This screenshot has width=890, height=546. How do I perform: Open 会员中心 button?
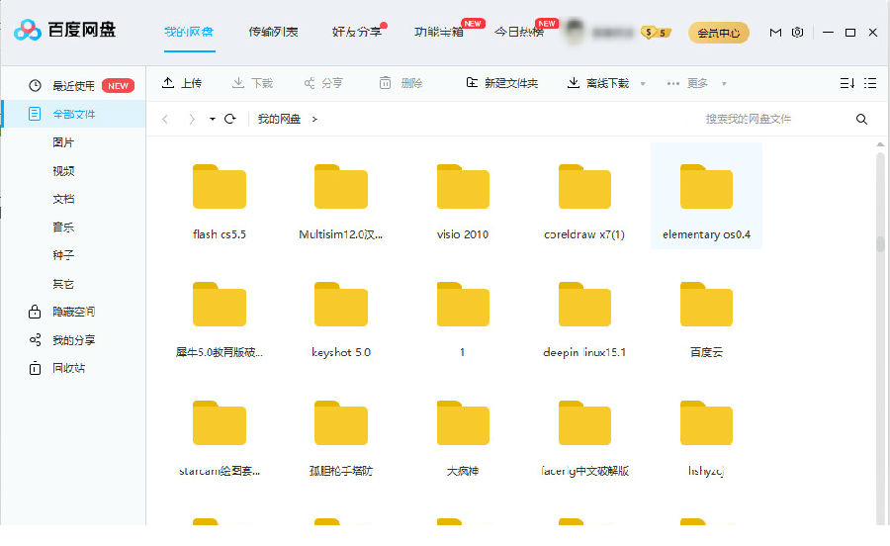click(719, 33)
